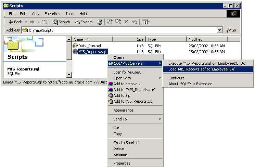Viewport: 255px width, 168px height.
Task: Click the Move To folder icon
Action: pyautogui.click(x=110, y=22)
